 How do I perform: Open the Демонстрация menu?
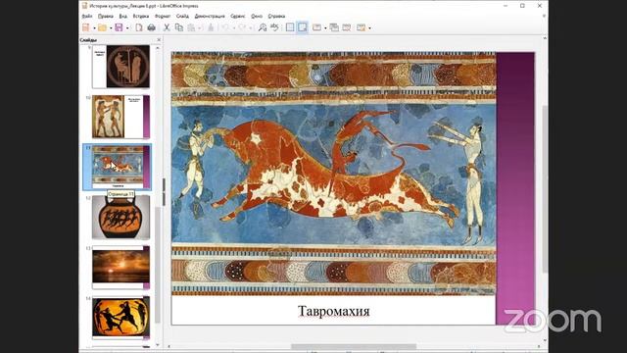click(x=210, y=17)
